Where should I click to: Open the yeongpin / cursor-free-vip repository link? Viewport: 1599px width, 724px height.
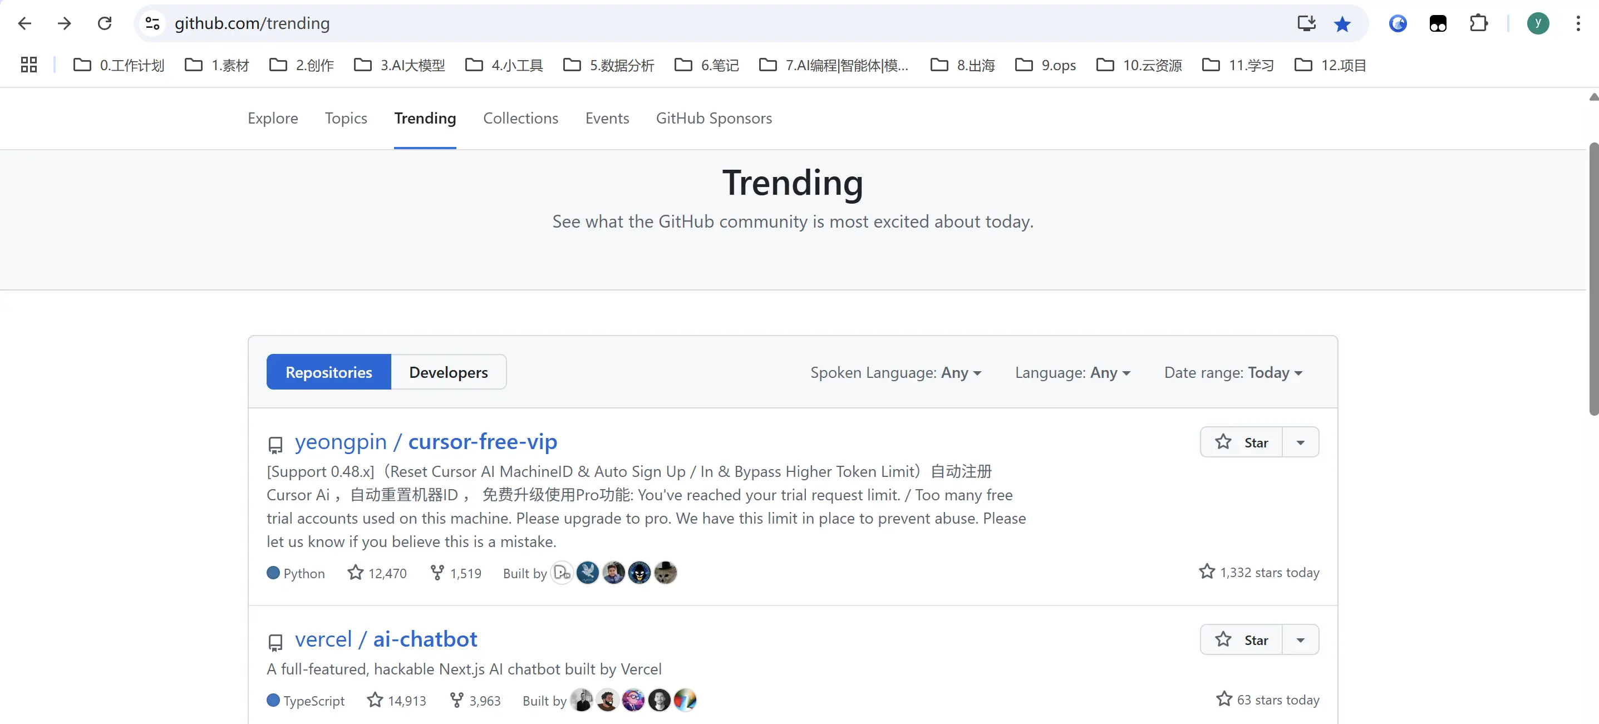tap(426, 442)
